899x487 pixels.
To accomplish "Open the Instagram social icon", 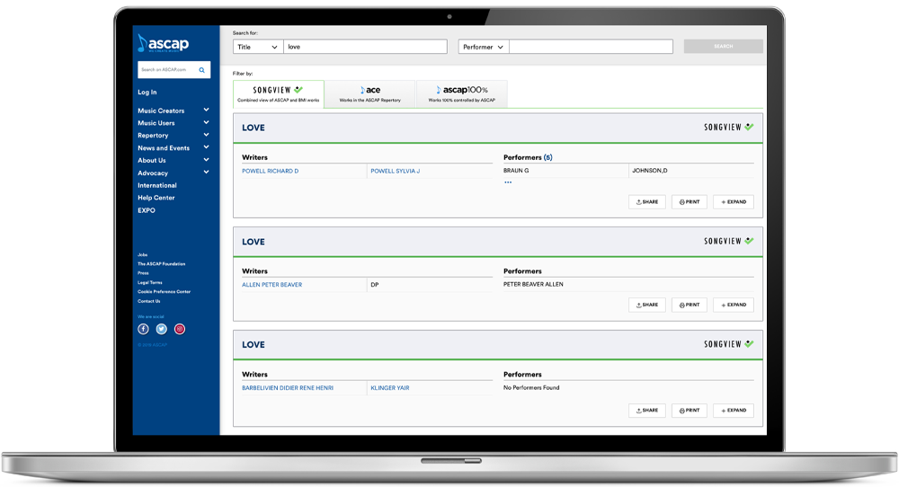I will 180,329.
